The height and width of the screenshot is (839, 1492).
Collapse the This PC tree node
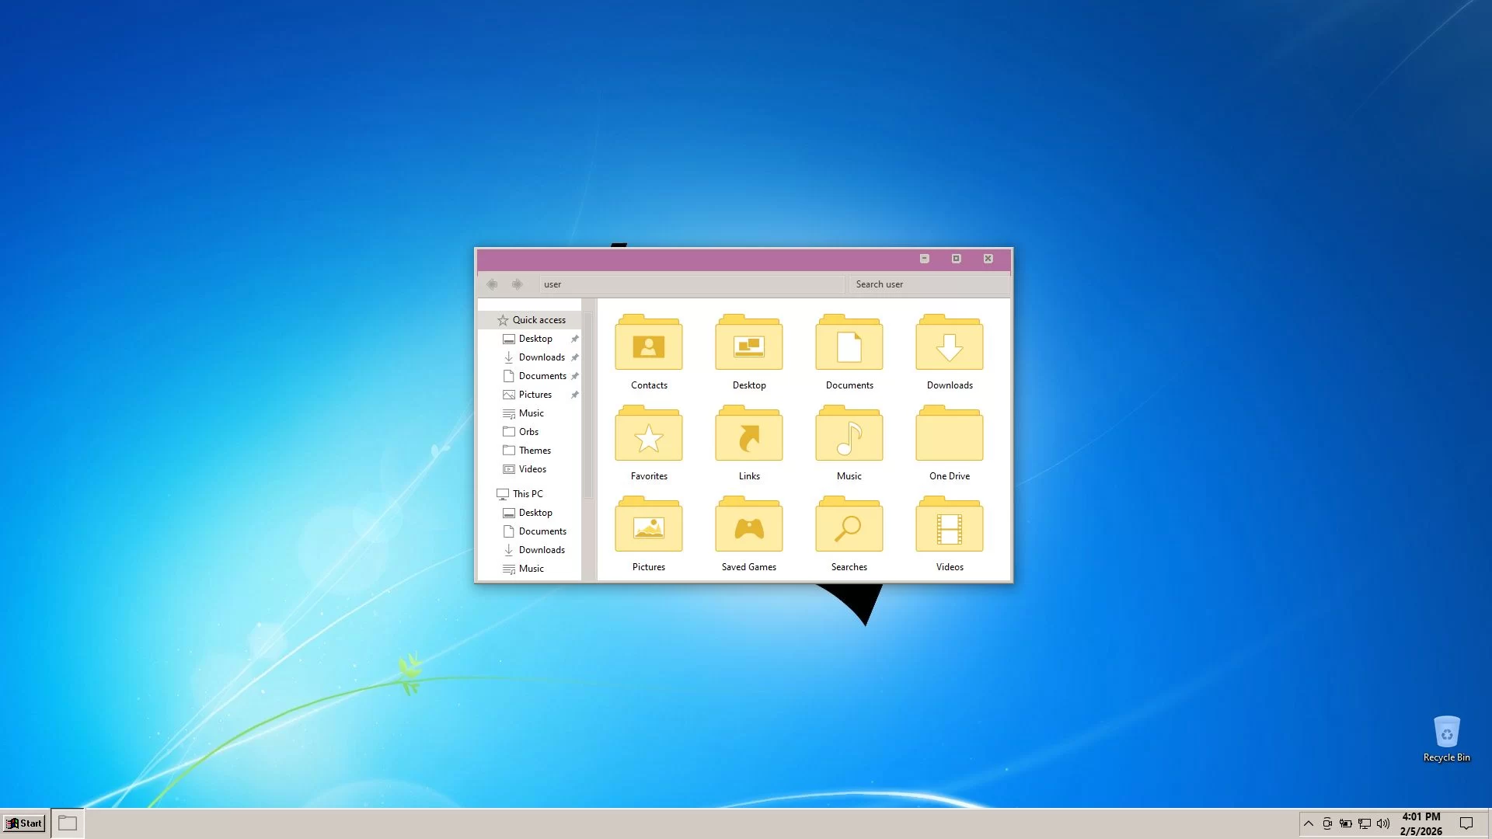click(490, 494)
